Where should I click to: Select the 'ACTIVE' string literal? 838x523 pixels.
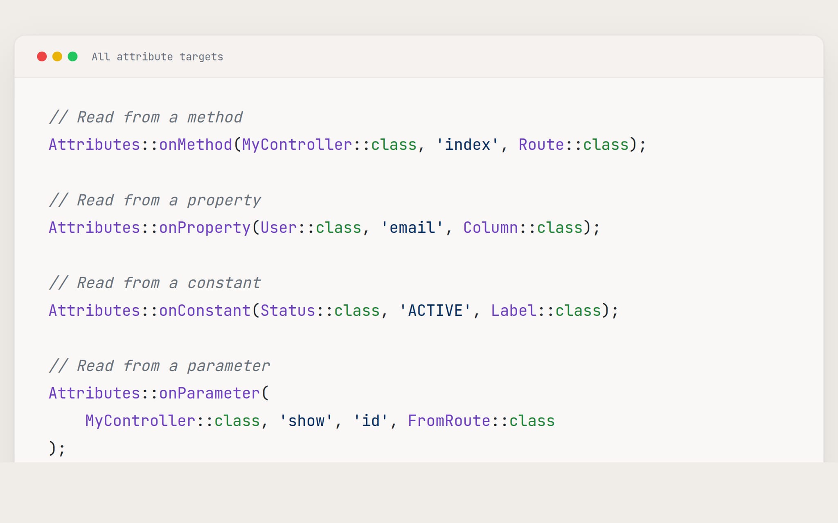tap(435, 311)
